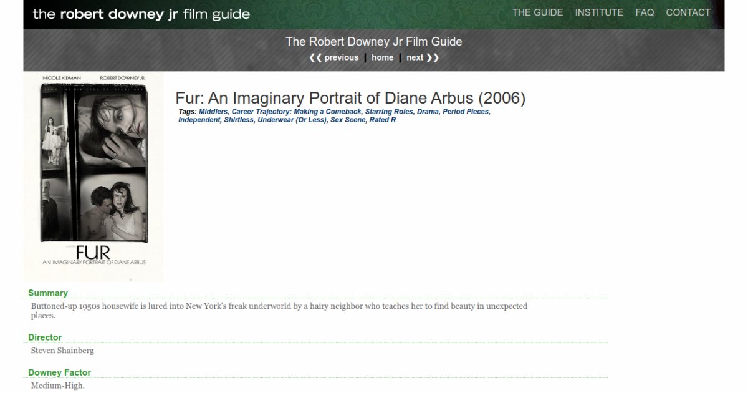Image resolution: width=748 pixels, height=393 pixels.
Task: Click the Fur: An Imaginary Portrait film title
Action: coord(350,98)
